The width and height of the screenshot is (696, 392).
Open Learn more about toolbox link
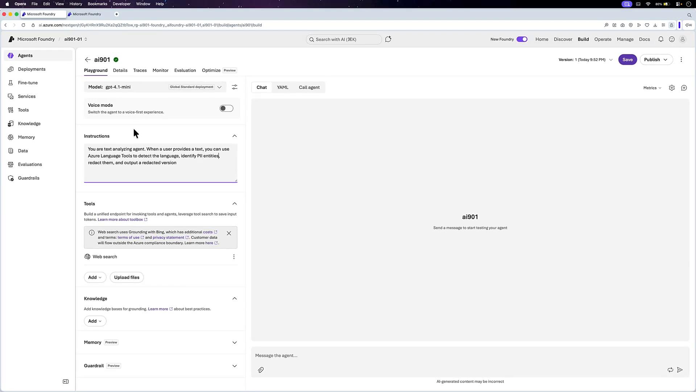tap(123, 220)
